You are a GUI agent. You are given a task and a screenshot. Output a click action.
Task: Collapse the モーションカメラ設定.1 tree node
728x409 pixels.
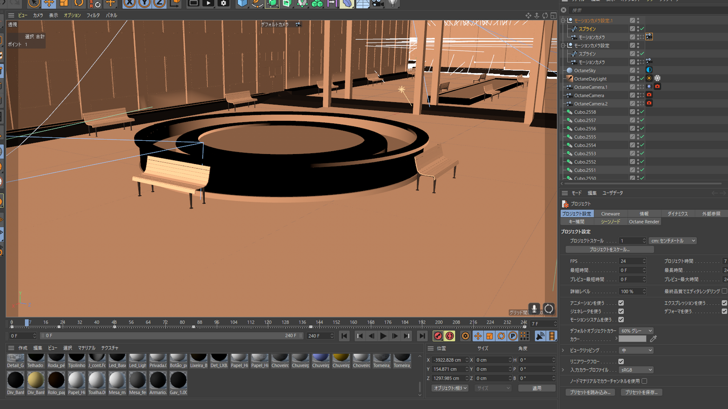tap(563, 20)
